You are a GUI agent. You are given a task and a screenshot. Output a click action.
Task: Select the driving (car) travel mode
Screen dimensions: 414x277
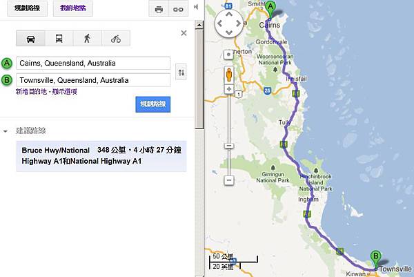[x=30, y=39]
